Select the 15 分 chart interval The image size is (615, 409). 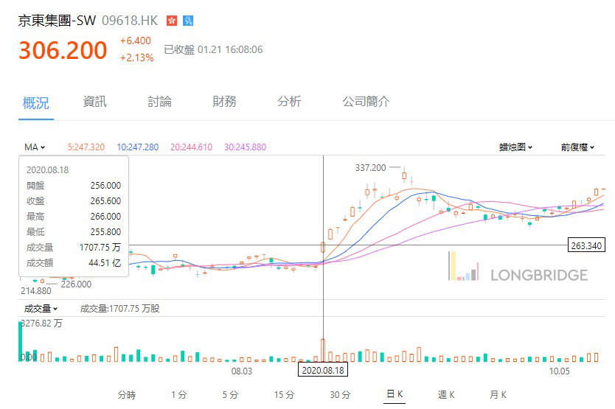(284, 395)
